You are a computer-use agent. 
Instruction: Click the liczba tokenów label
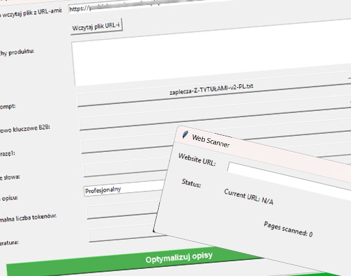coord(36,218)
